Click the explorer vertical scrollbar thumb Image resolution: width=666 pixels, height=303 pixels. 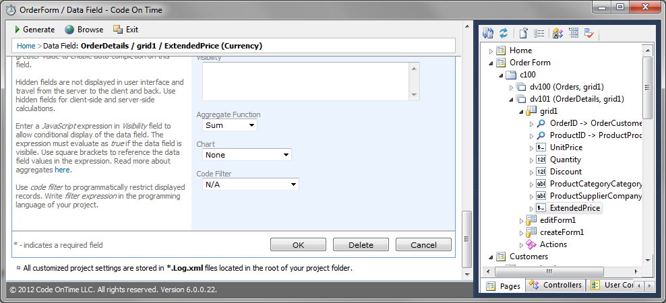647,88
